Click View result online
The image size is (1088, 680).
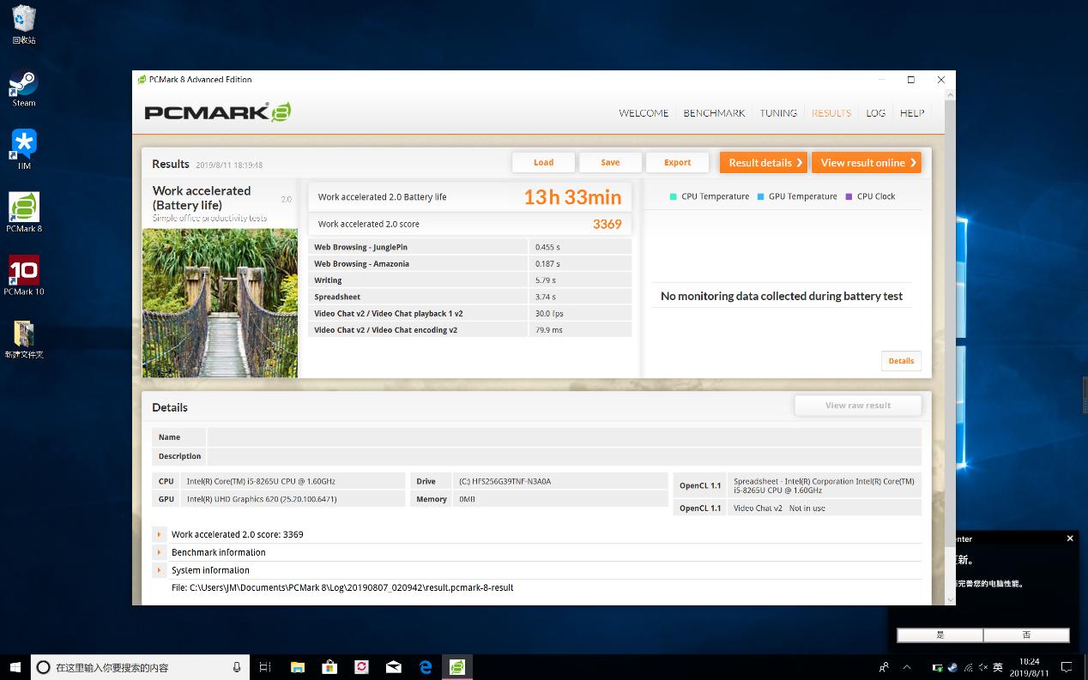pos(867,162)
